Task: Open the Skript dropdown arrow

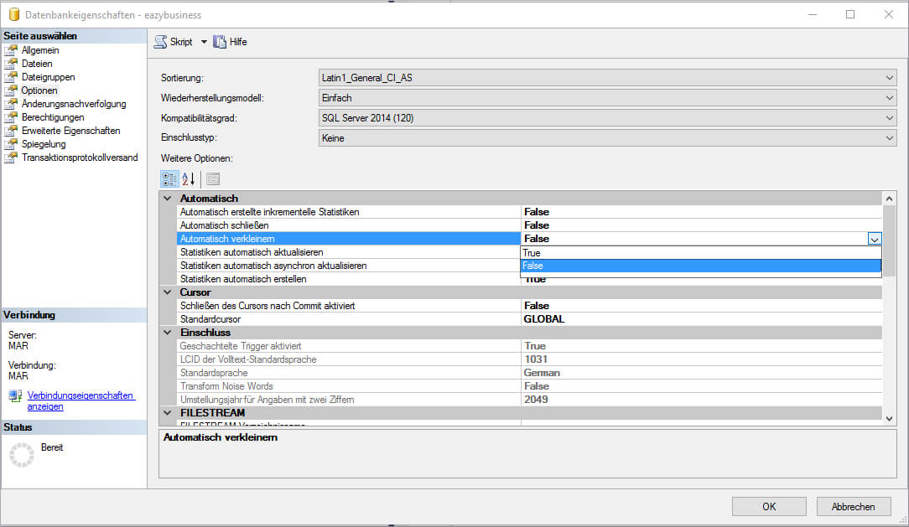Action: [x=204, y=42]
